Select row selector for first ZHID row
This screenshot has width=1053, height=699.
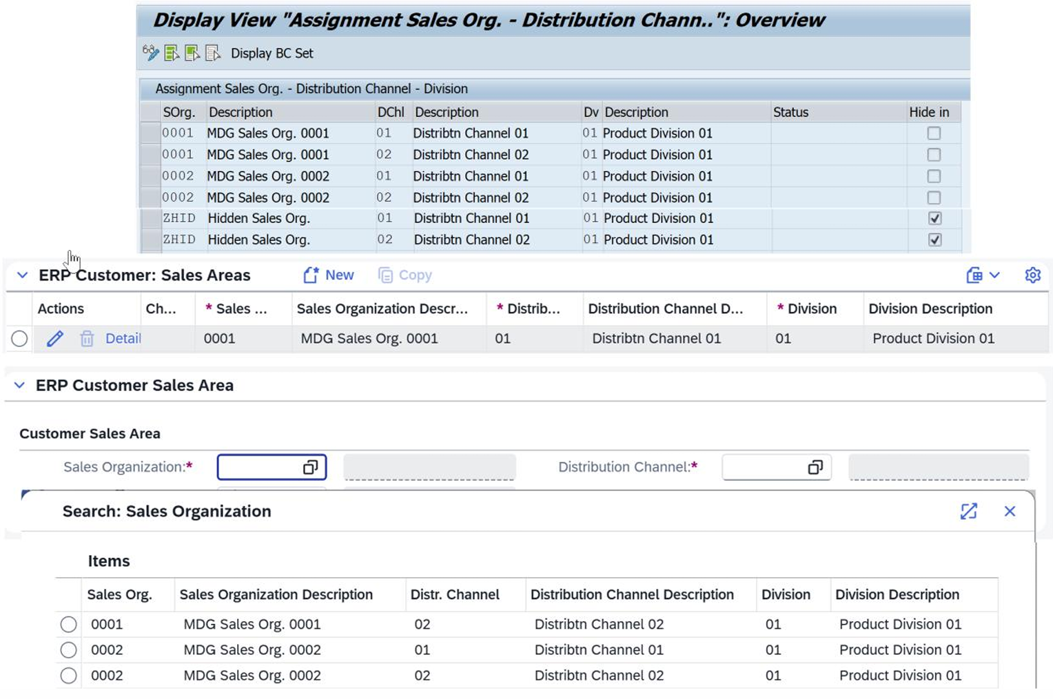coord(150,218)
